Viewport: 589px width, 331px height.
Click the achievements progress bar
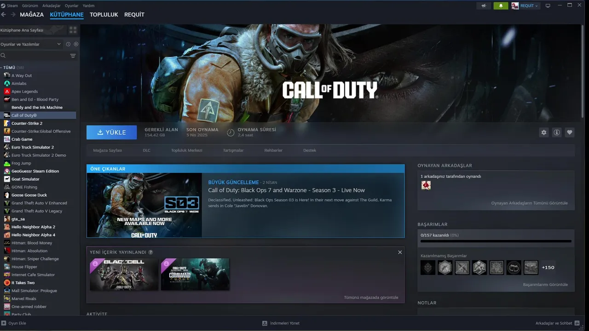click(x=496, y=241)
